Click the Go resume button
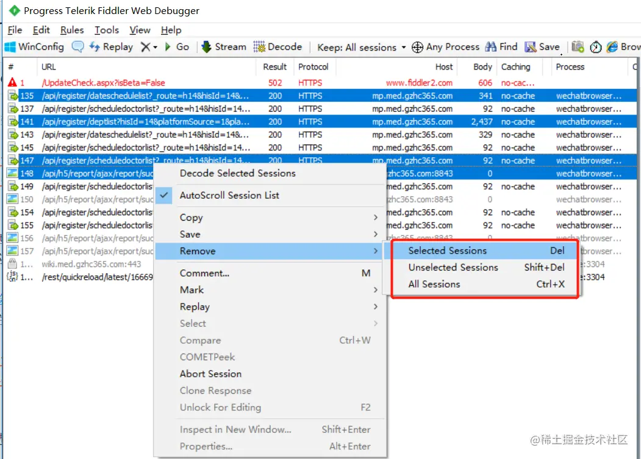The width and height of the screenshot is (641, 459). 177,47
